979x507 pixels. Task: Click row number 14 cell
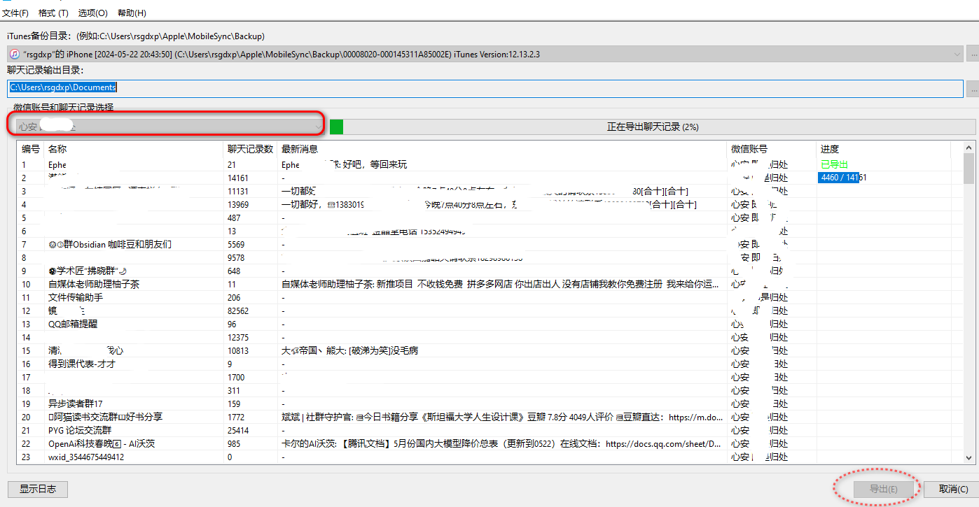click(x=26, y=337)
